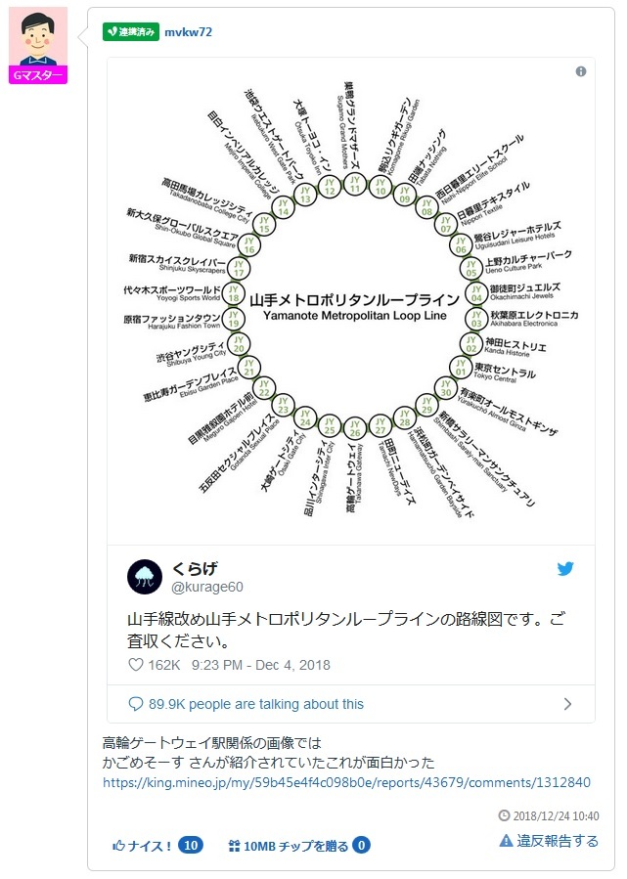Expand tweet conversation with right chevron
The image size is (627, 879).
tap(567, 704)
